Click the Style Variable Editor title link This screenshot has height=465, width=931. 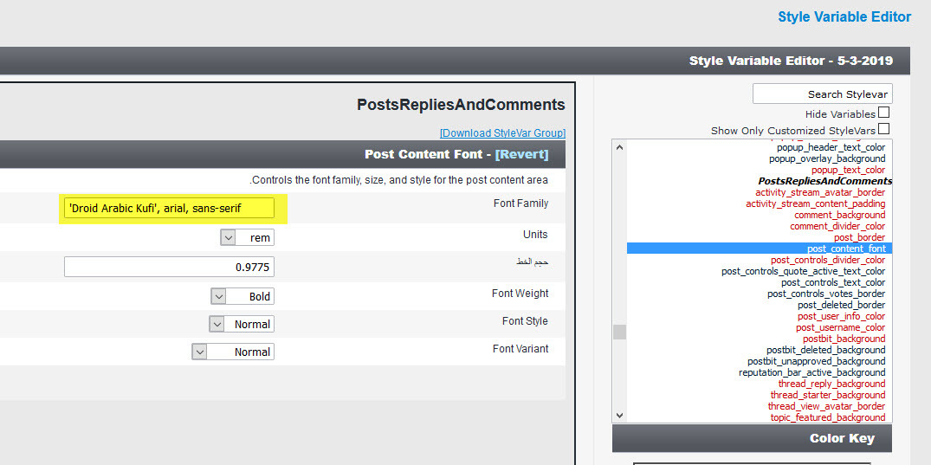[844, 17]
